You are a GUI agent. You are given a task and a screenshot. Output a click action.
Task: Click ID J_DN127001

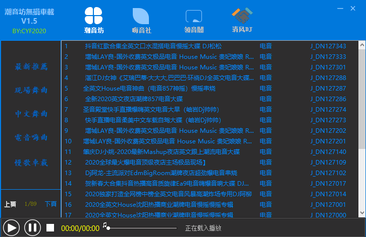tap(328, 205)
